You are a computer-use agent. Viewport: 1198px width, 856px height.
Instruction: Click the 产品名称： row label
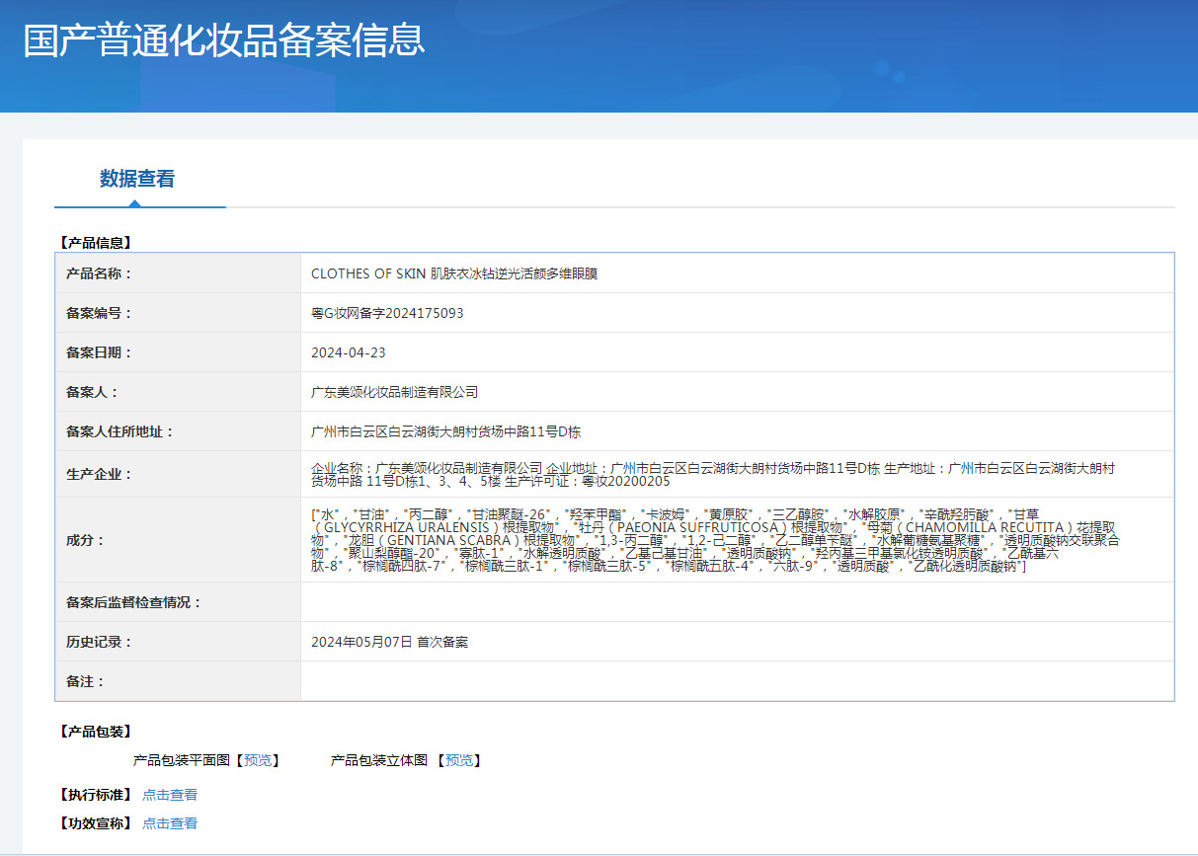pyautogui.click(x=99, y=273)
